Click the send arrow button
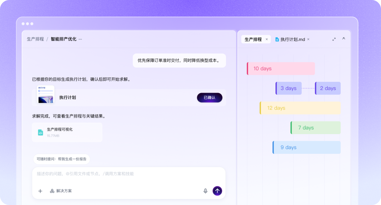 (217, 191)
